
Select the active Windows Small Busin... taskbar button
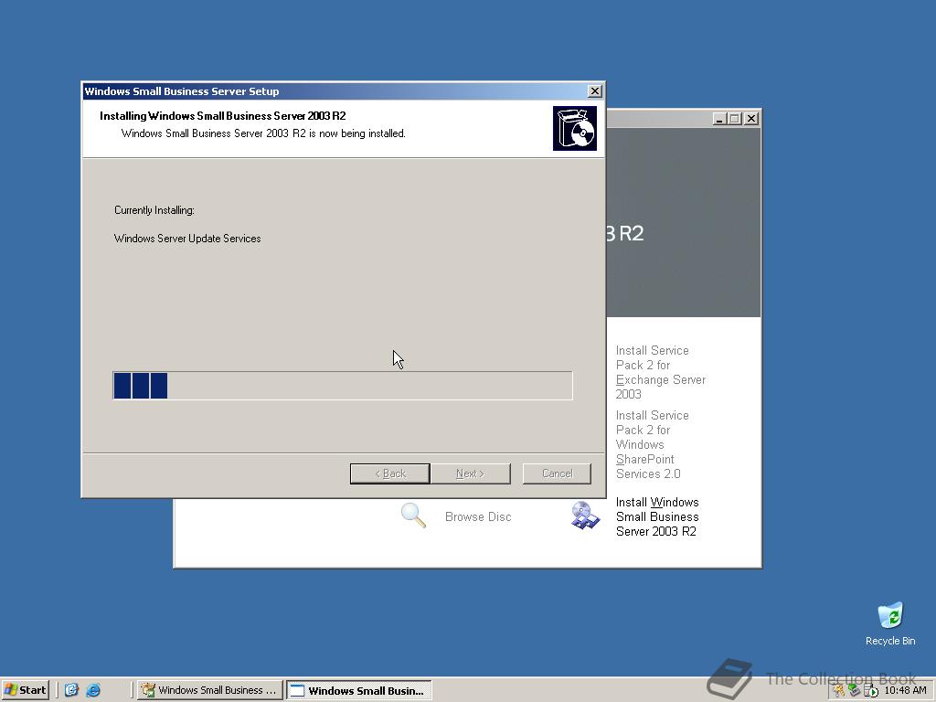click(x=358, y=691)
